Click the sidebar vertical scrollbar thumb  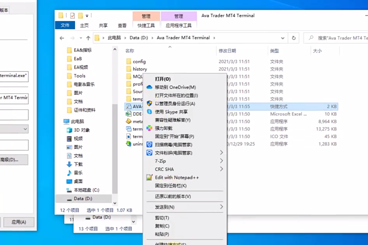(x=115, y=149)
